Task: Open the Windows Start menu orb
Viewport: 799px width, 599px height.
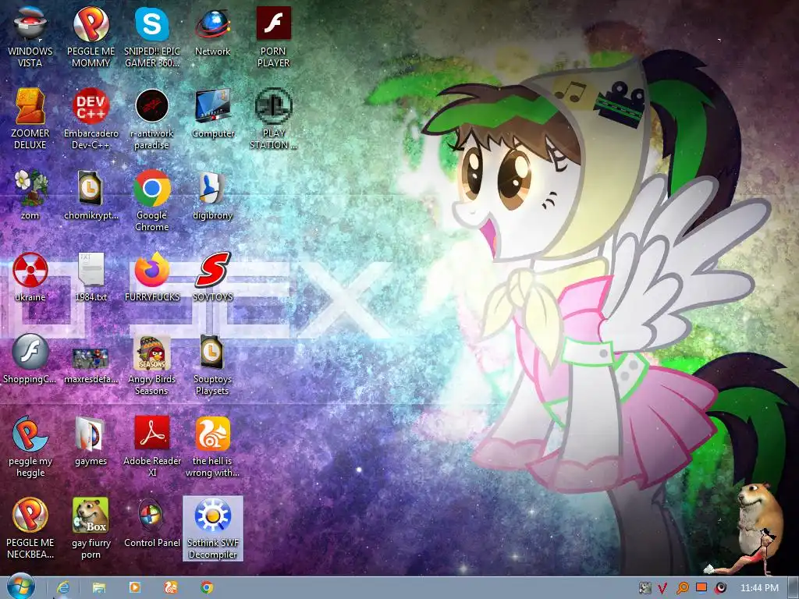Action: [x=20, y=587]
